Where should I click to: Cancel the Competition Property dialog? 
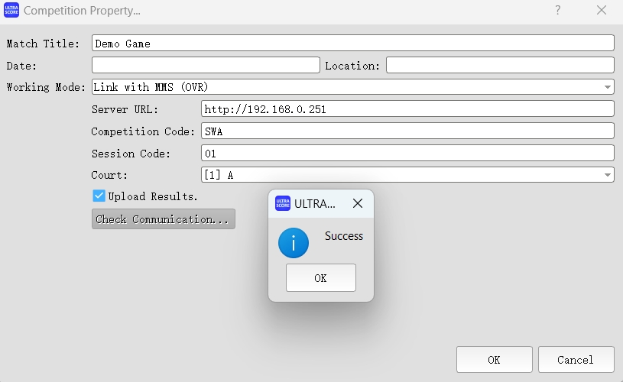[x=576, y=360]
